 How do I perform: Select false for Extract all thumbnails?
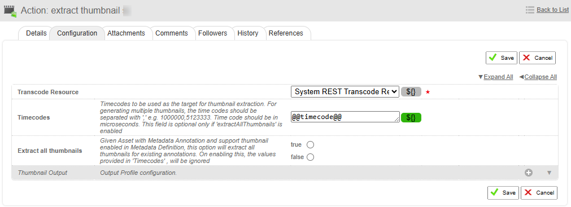[310, 157]
